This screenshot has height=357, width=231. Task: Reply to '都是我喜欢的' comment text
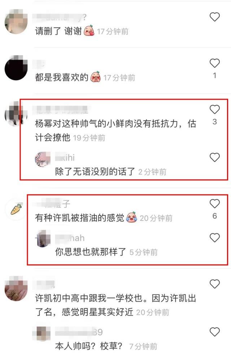[x=61, y=77]
